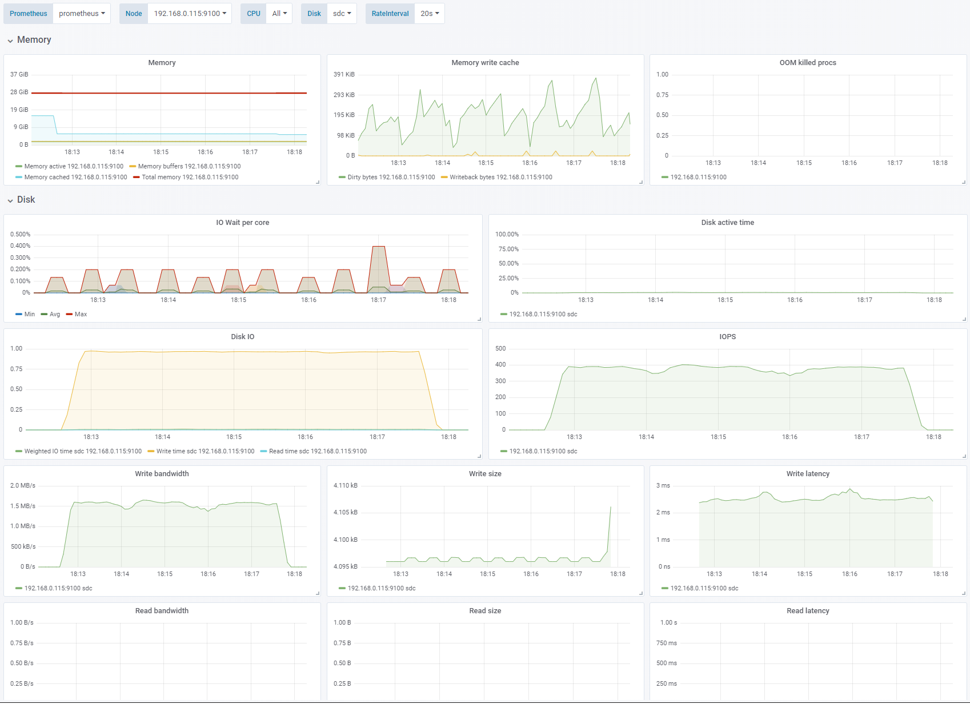Click the resize handle of Write size panel
The height and width of the screenshot is (704, 970).
click(x=641, y=594)
